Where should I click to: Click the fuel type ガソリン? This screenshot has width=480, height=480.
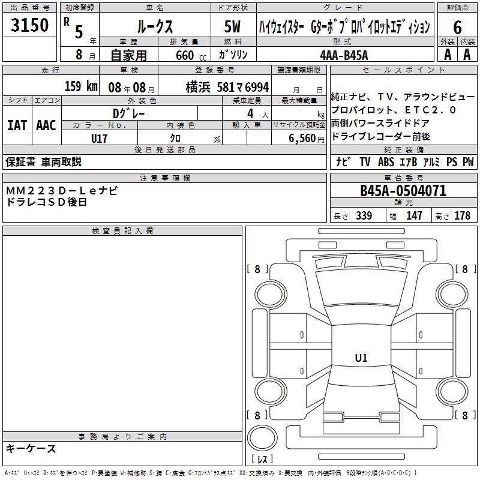coord(233,55)
